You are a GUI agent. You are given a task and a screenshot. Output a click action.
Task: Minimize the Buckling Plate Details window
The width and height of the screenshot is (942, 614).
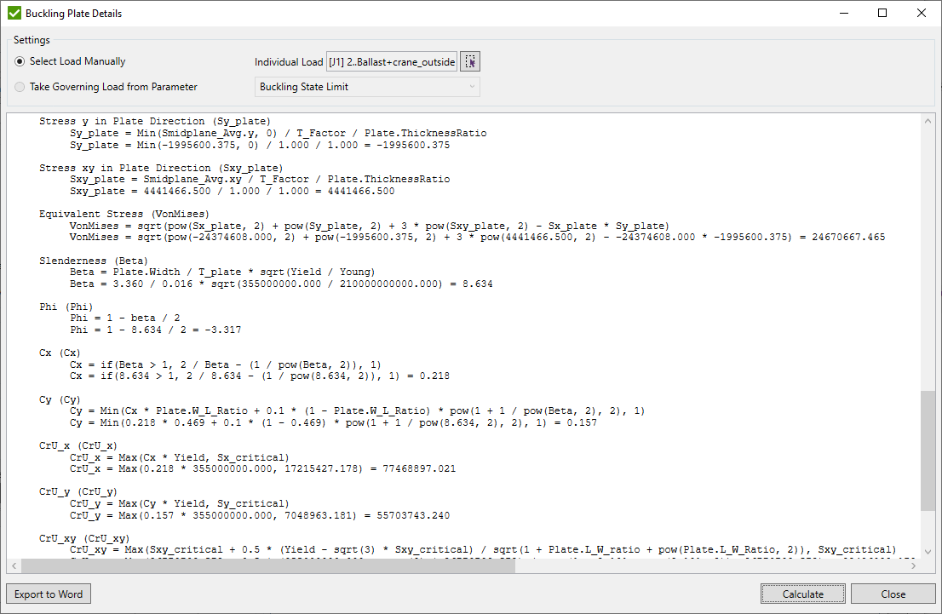click(844, 13)
